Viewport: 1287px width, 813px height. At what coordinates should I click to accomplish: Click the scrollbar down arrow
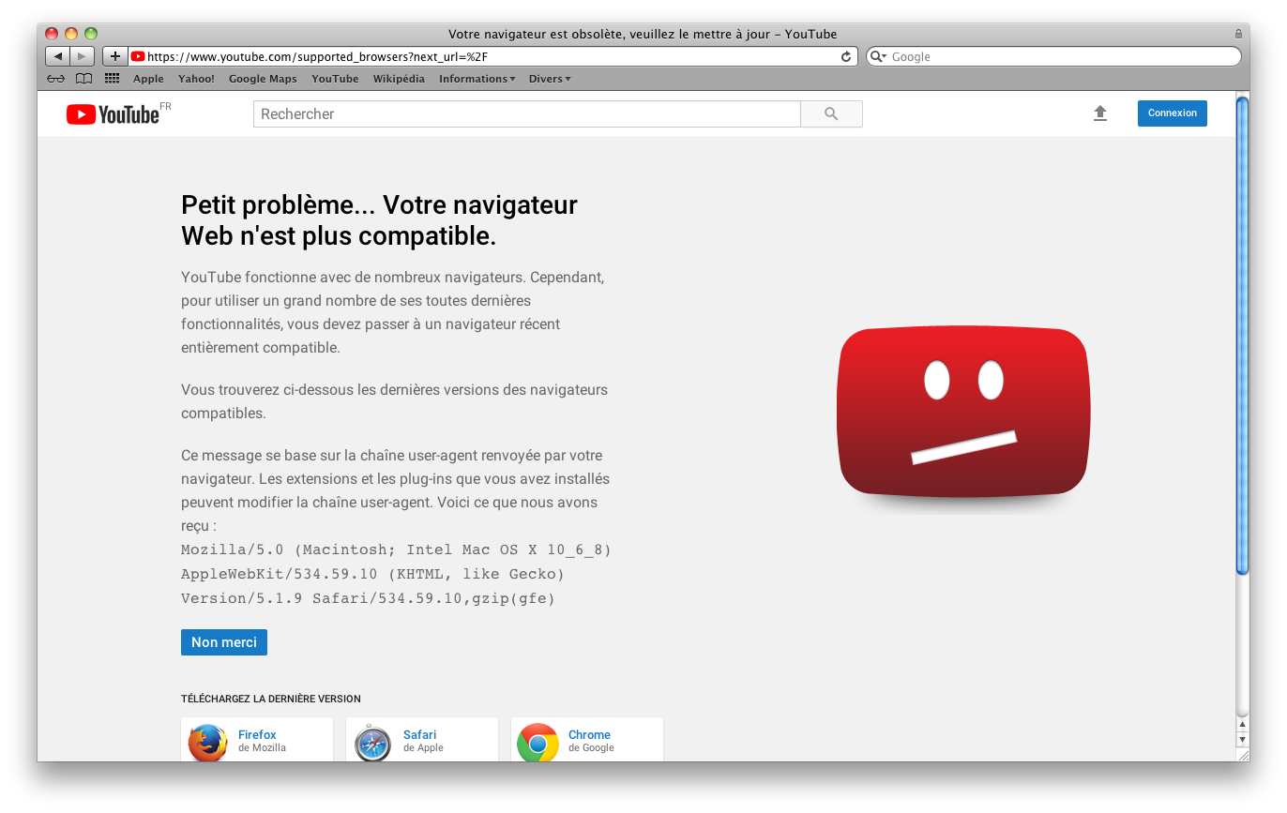point(1242,739)
